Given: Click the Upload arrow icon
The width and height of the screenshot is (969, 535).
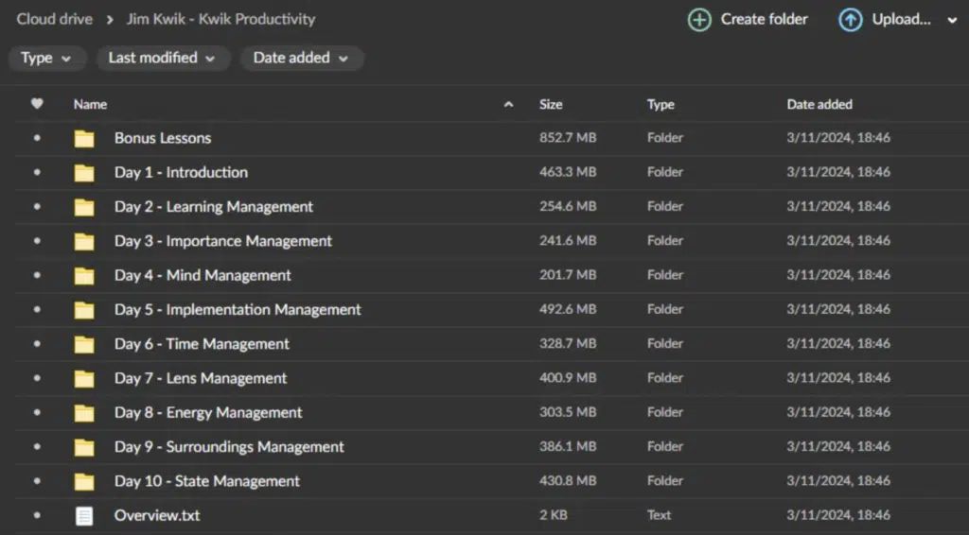Looking at the screenshot, I should pyautogui.click(x=851, y=20).
